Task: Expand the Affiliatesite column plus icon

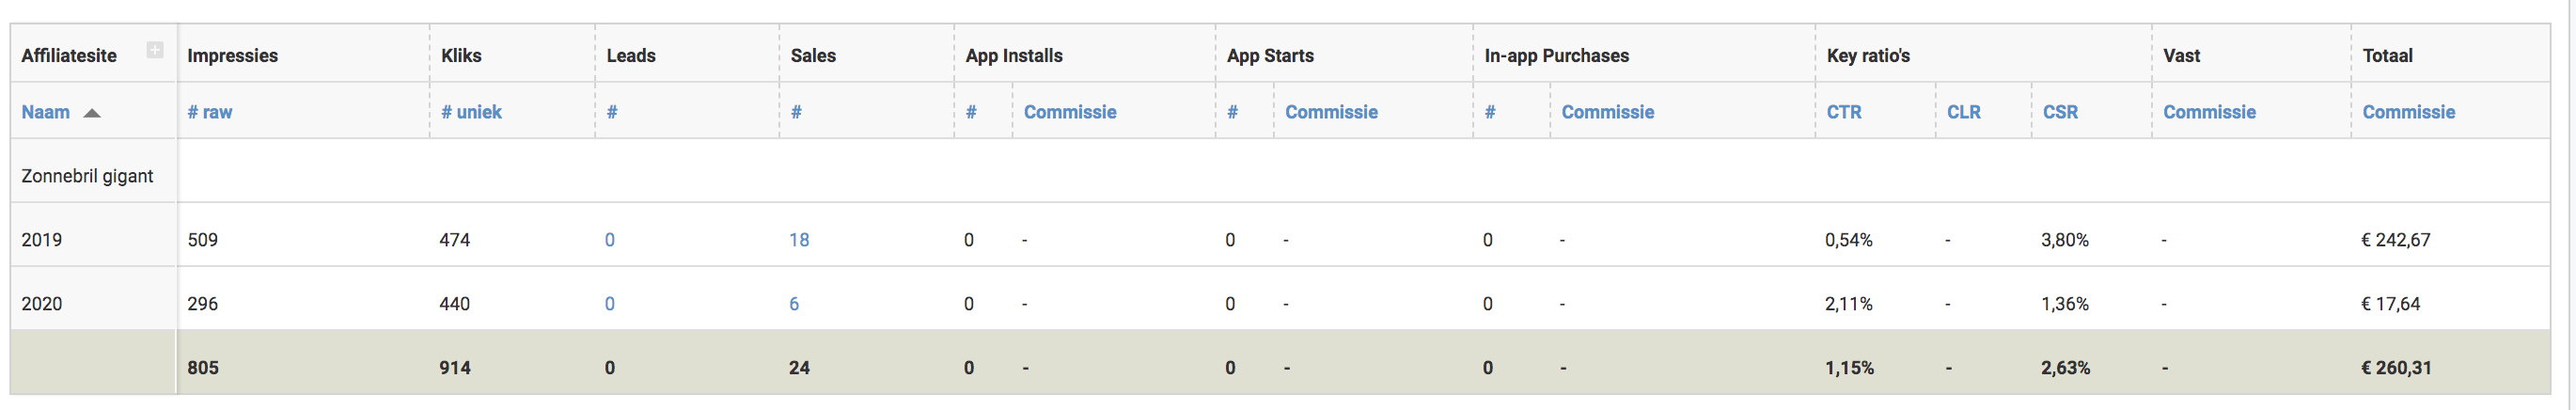Action: pyautogui.click(x=155, y=50)
